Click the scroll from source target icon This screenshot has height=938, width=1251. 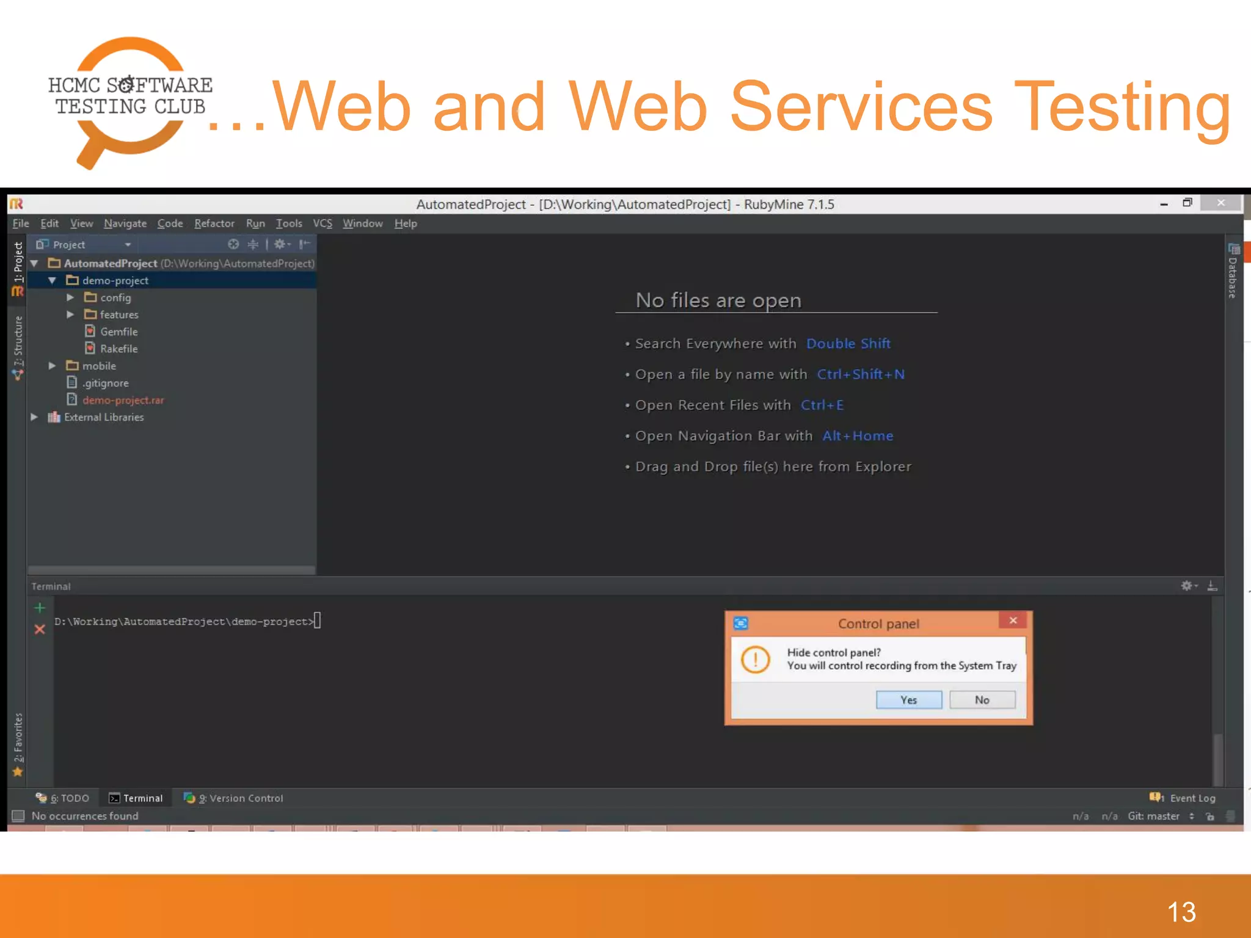tap(233, 244)
